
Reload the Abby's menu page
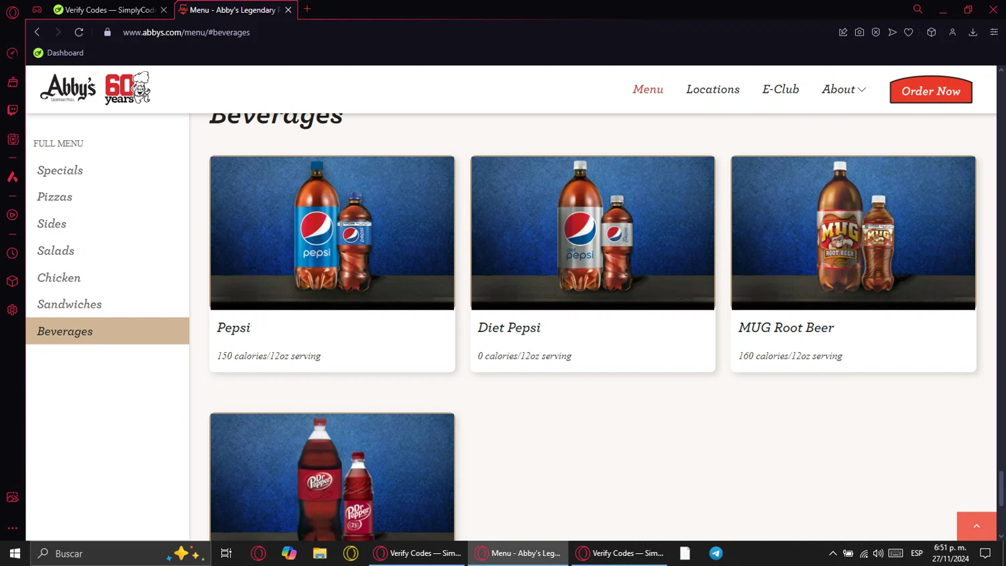pos(78,32)
